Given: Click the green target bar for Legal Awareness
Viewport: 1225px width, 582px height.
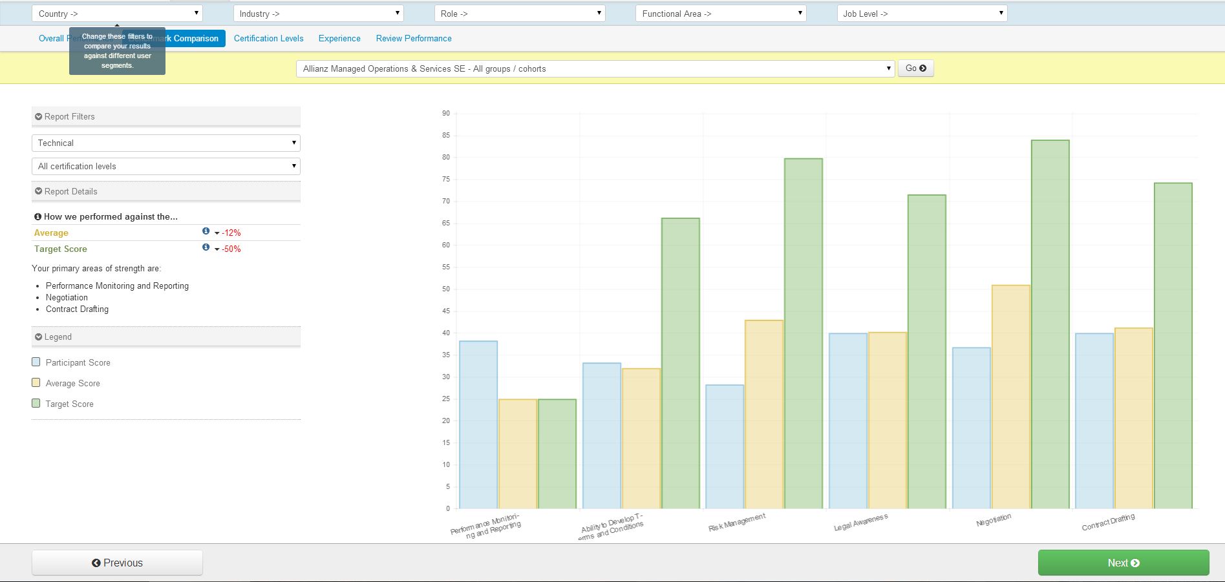Looking at the screenshot, I should 927,351.
